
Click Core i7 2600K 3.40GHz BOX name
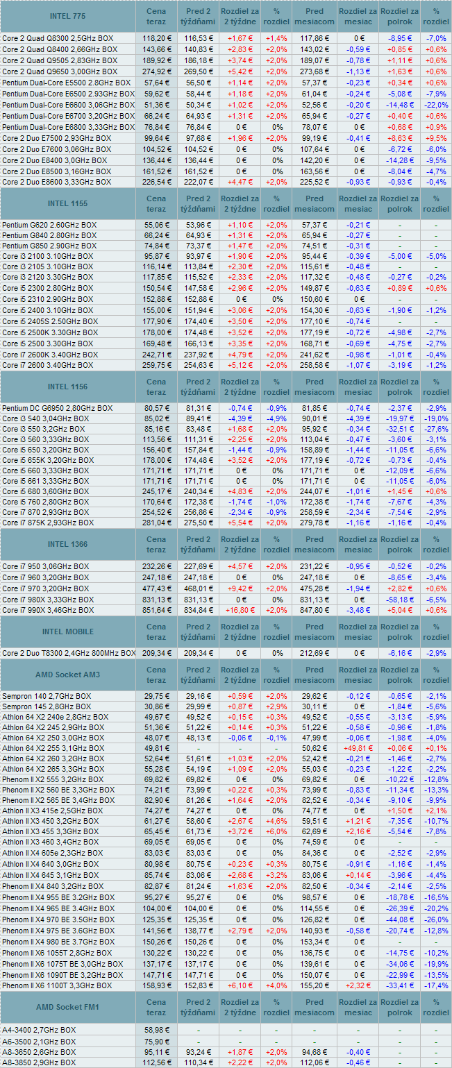[50, 355]
